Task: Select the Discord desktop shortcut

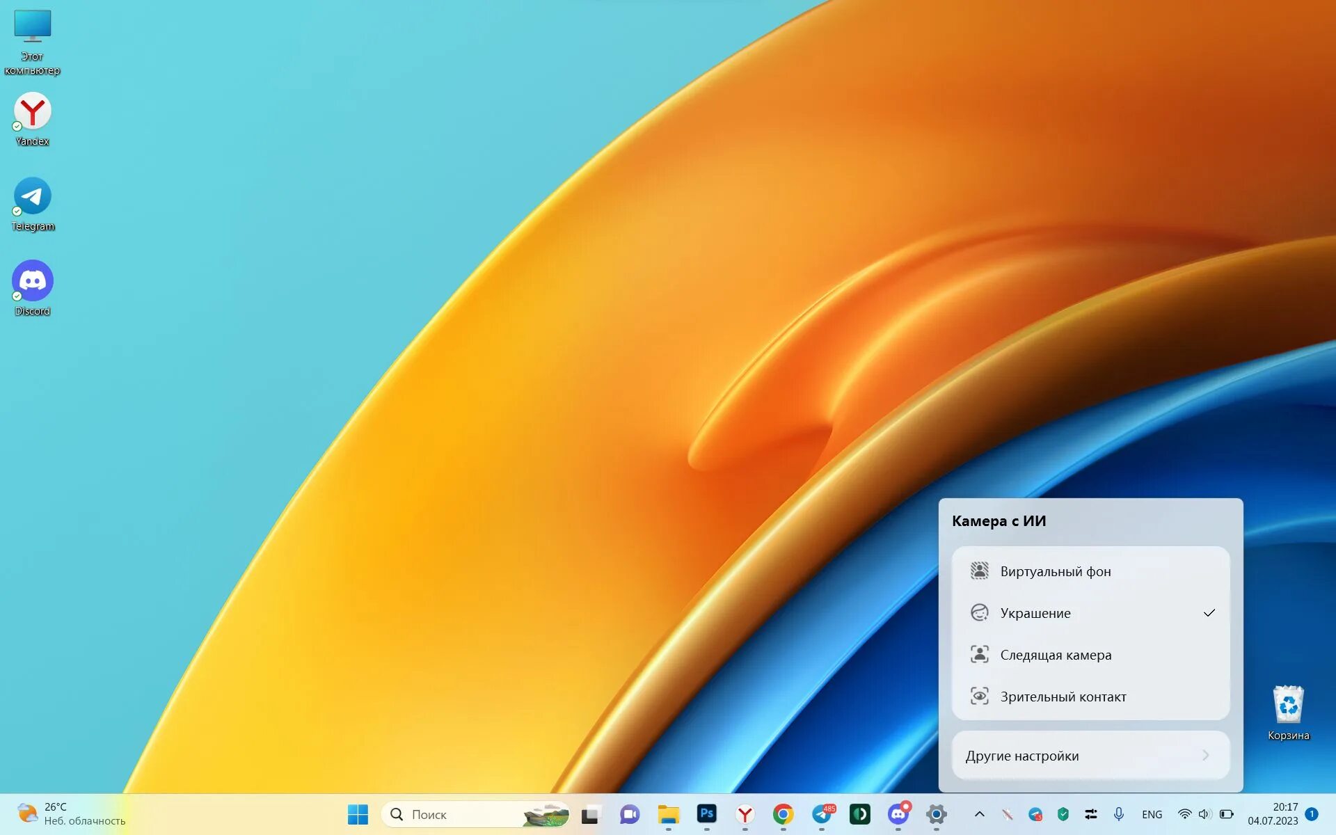Action: 32,289
